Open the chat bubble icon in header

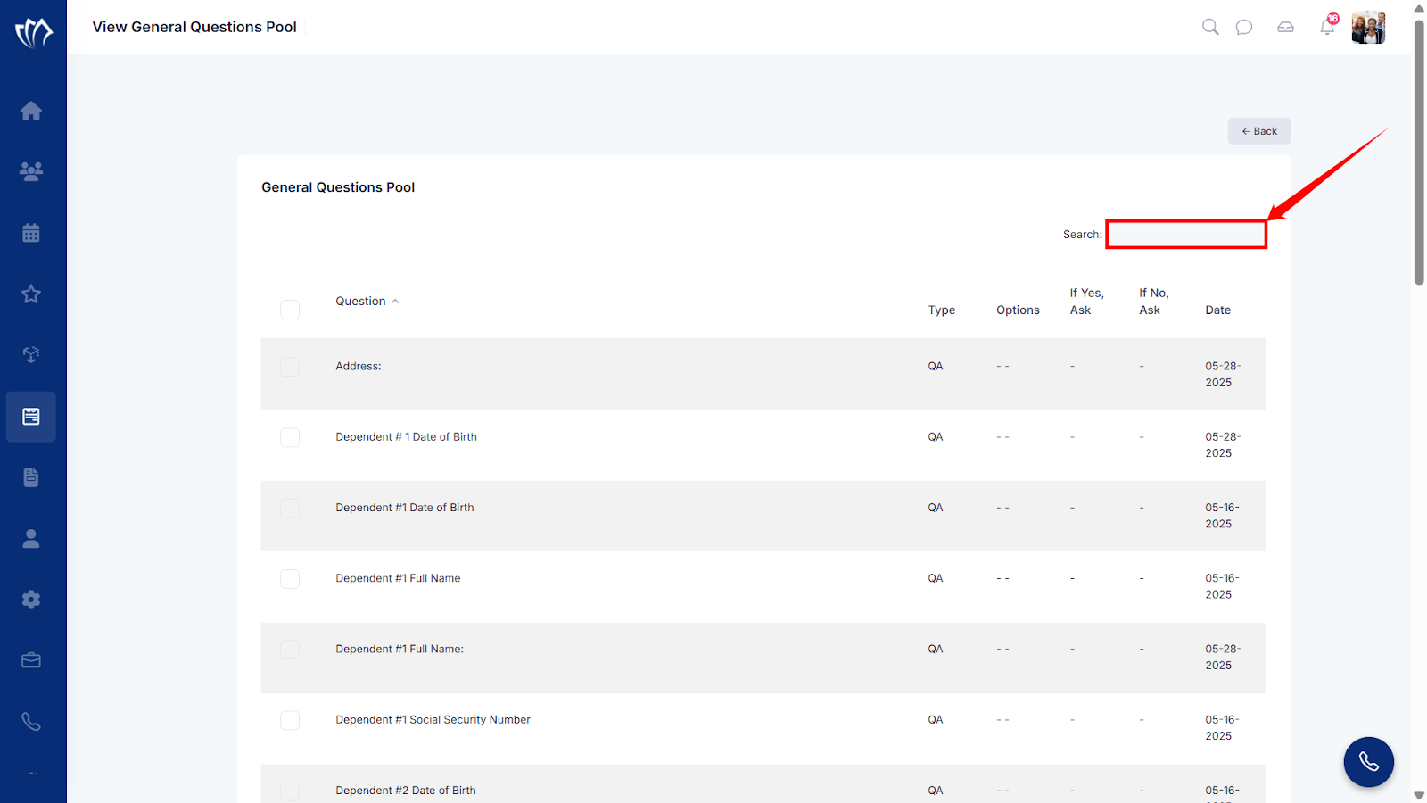pyautogui.click(x=1244, y=27)
